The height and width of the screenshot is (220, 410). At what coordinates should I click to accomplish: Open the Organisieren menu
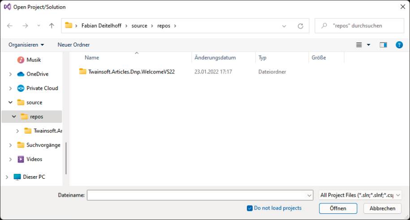pos(26,45)
